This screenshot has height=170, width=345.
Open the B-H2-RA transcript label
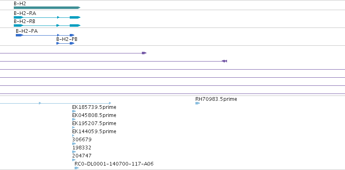[x=25, y=13]
